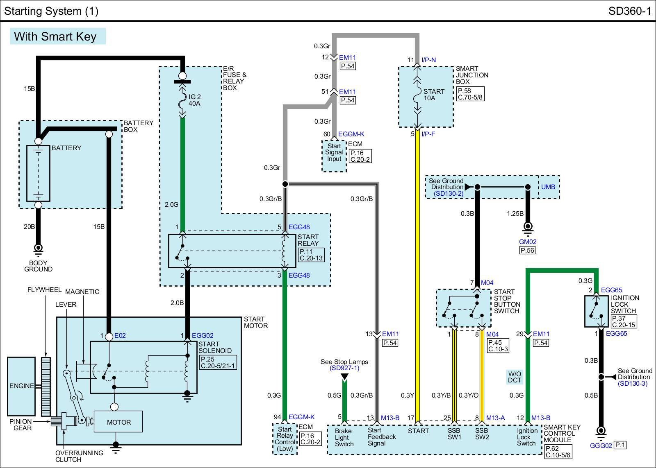656x468 pixels.
Task: Click the GM02 ground point symbol
Action: [528, 227]
